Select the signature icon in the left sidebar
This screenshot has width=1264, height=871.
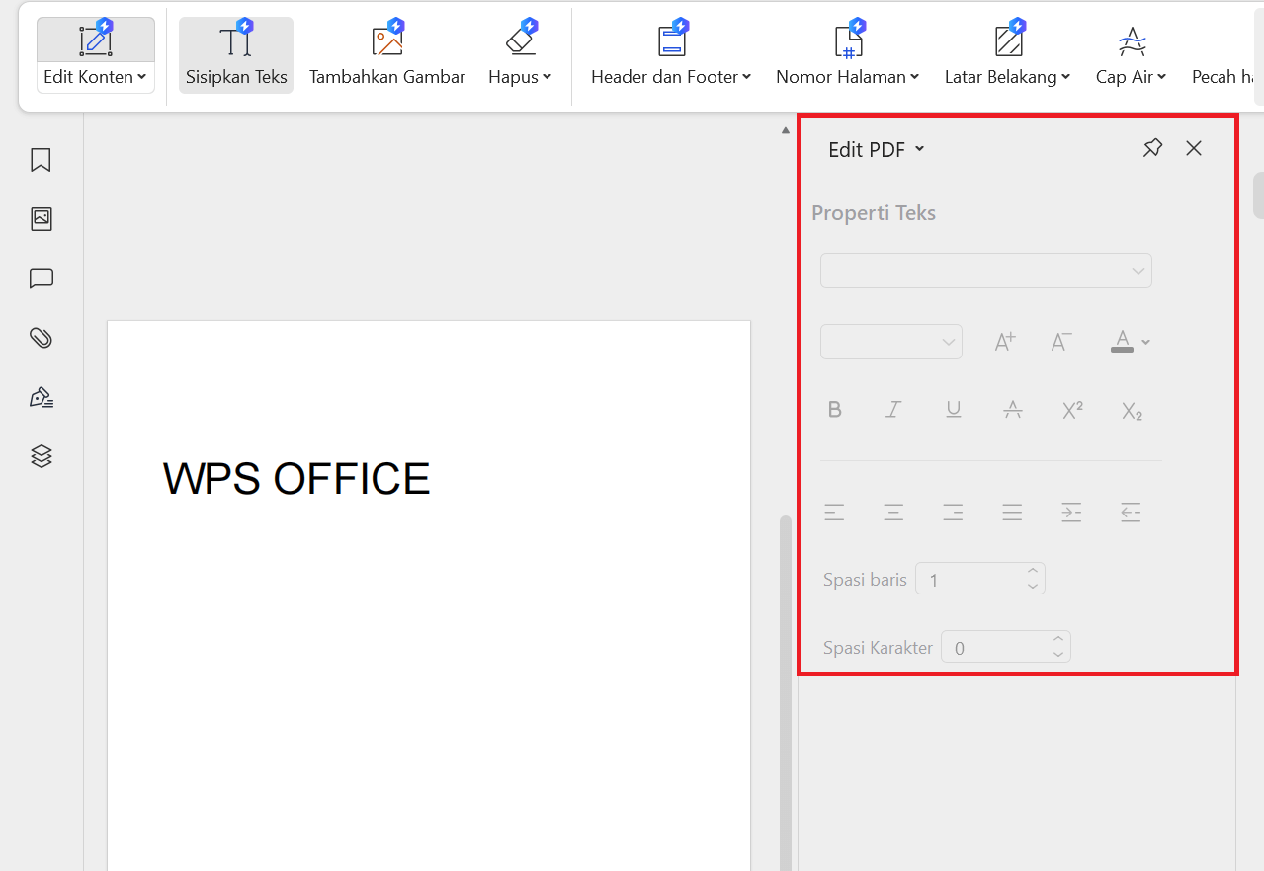click(41, 396)
